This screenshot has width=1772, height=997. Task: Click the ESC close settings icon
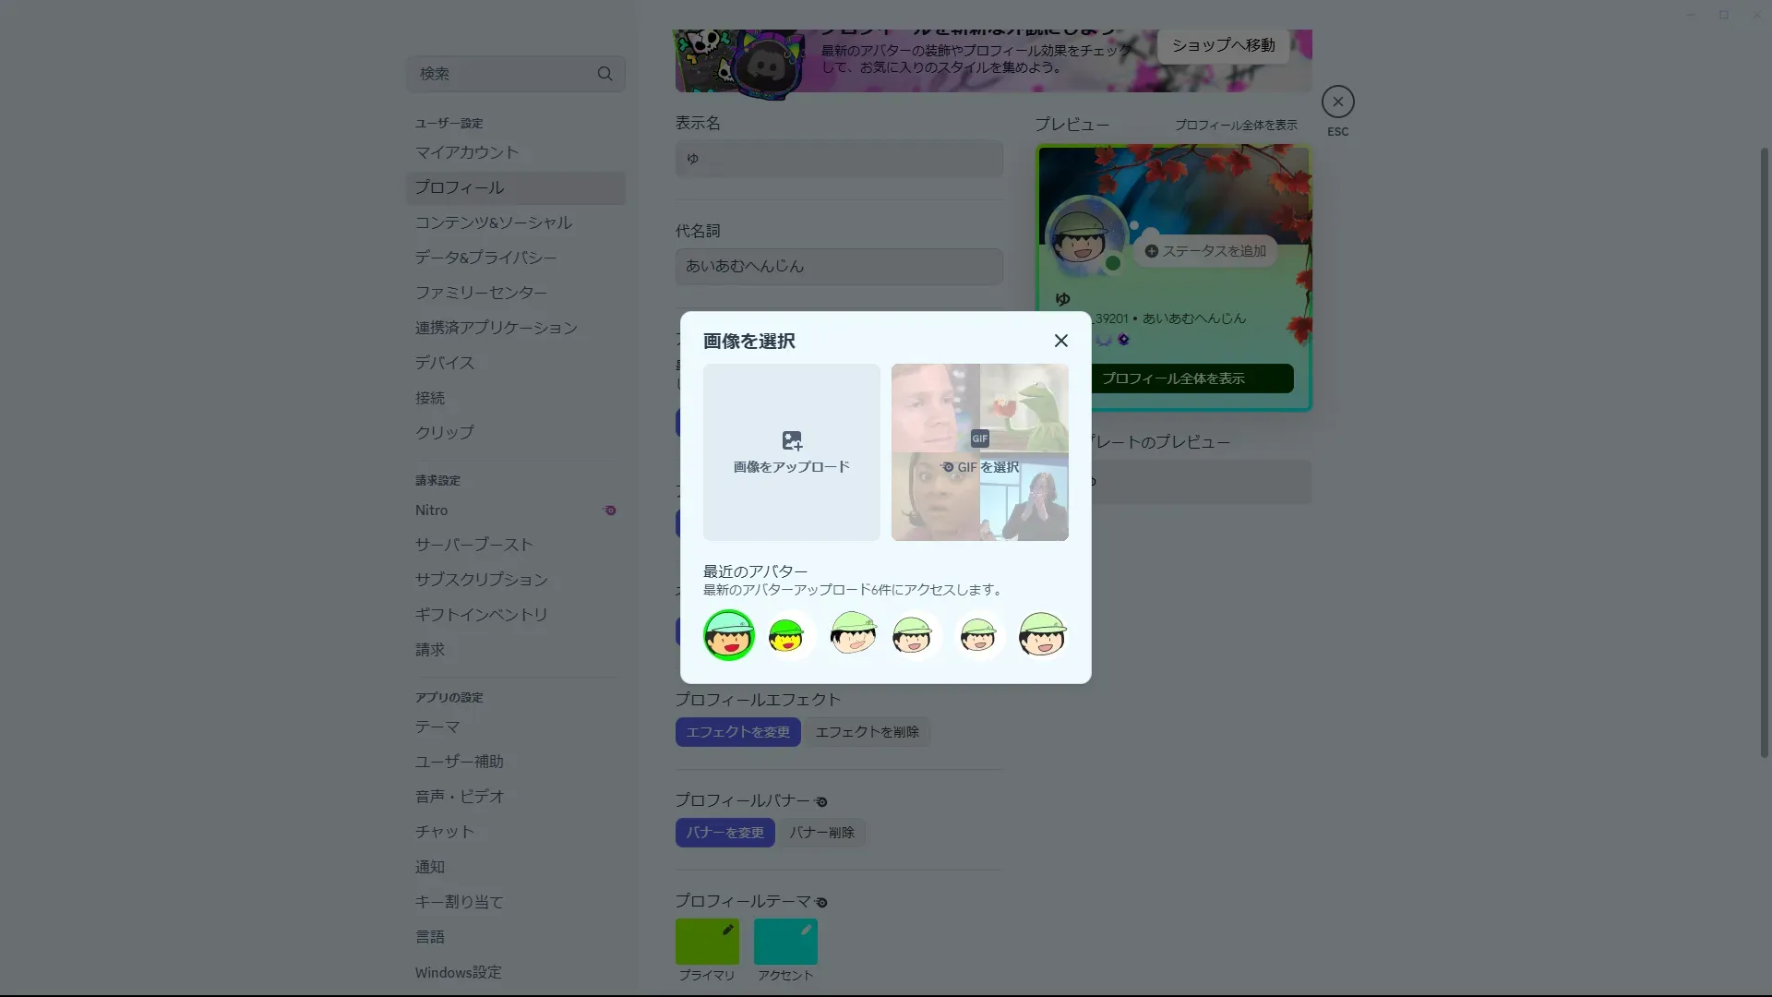[1337, 102]
